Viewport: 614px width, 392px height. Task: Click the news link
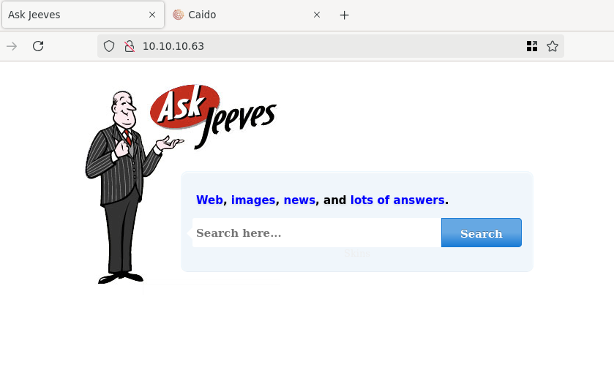pyautogui.click(x=299, y=200)
